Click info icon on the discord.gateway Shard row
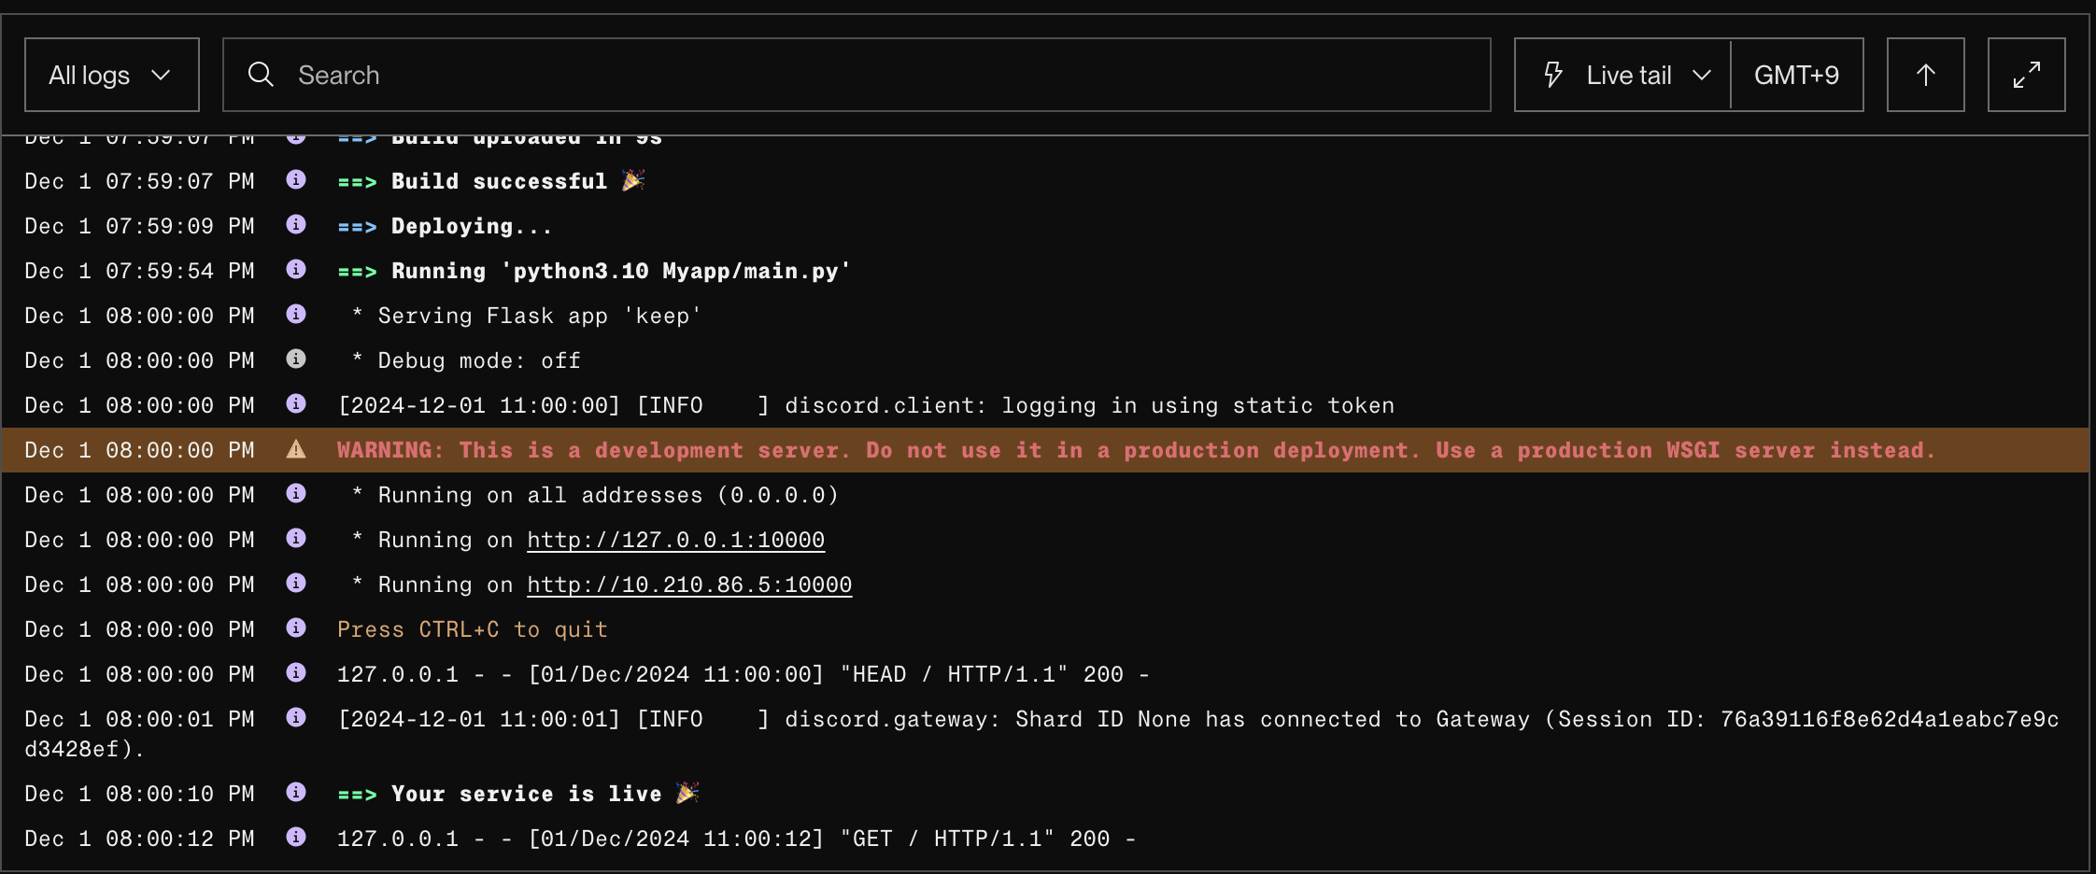 click(x=296, y=717)
